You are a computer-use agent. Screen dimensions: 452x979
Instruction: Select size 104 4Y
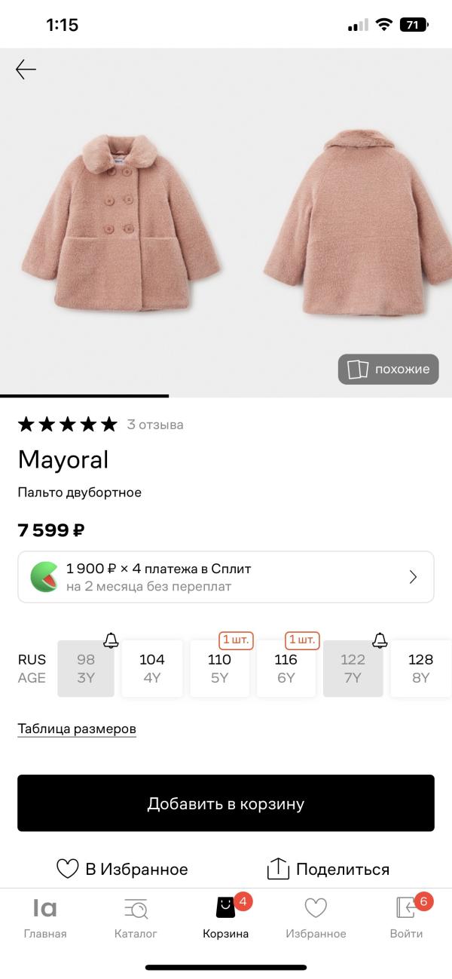pyautogui.click(x=152, y=668)
